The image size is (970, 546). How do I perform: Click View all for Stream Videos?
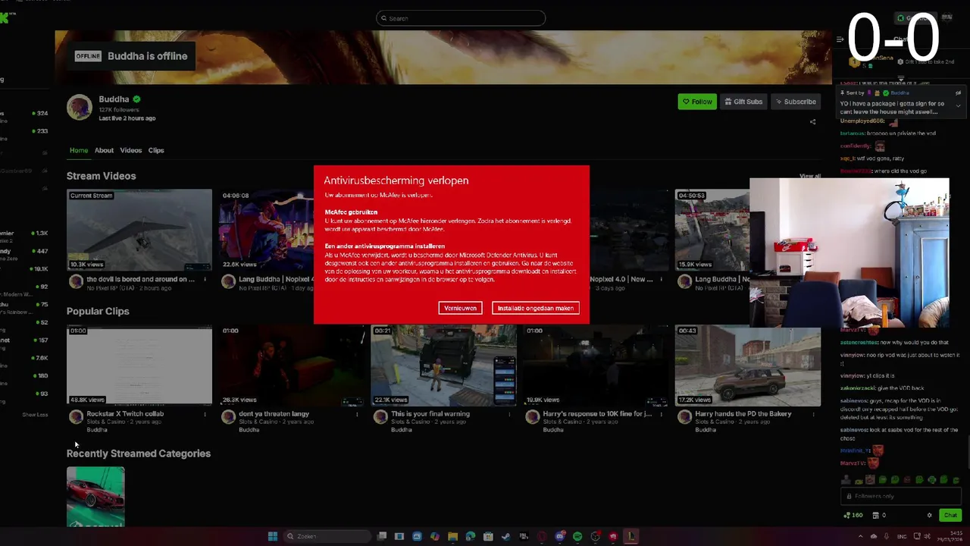810,176
